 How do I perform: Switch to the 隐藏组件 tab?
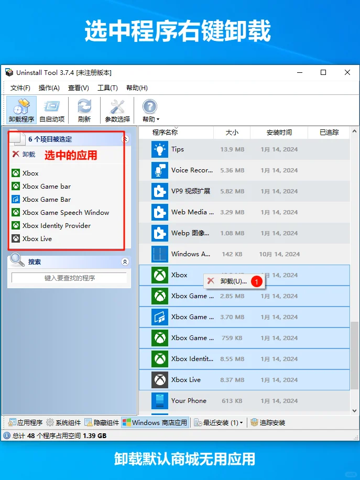pyautogui.click(x=102, y=422)
